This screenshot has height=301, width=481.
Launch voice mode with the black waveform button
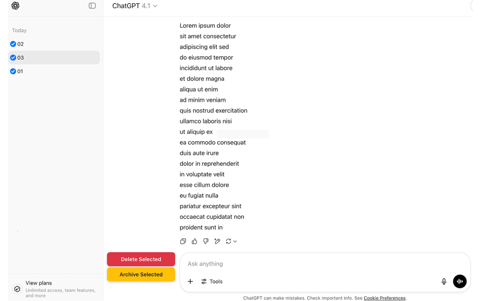coord(460,281)
